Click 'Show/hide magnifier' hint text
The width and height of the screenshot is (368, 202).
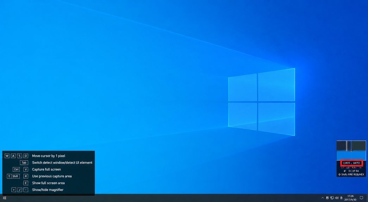(48, 190)
